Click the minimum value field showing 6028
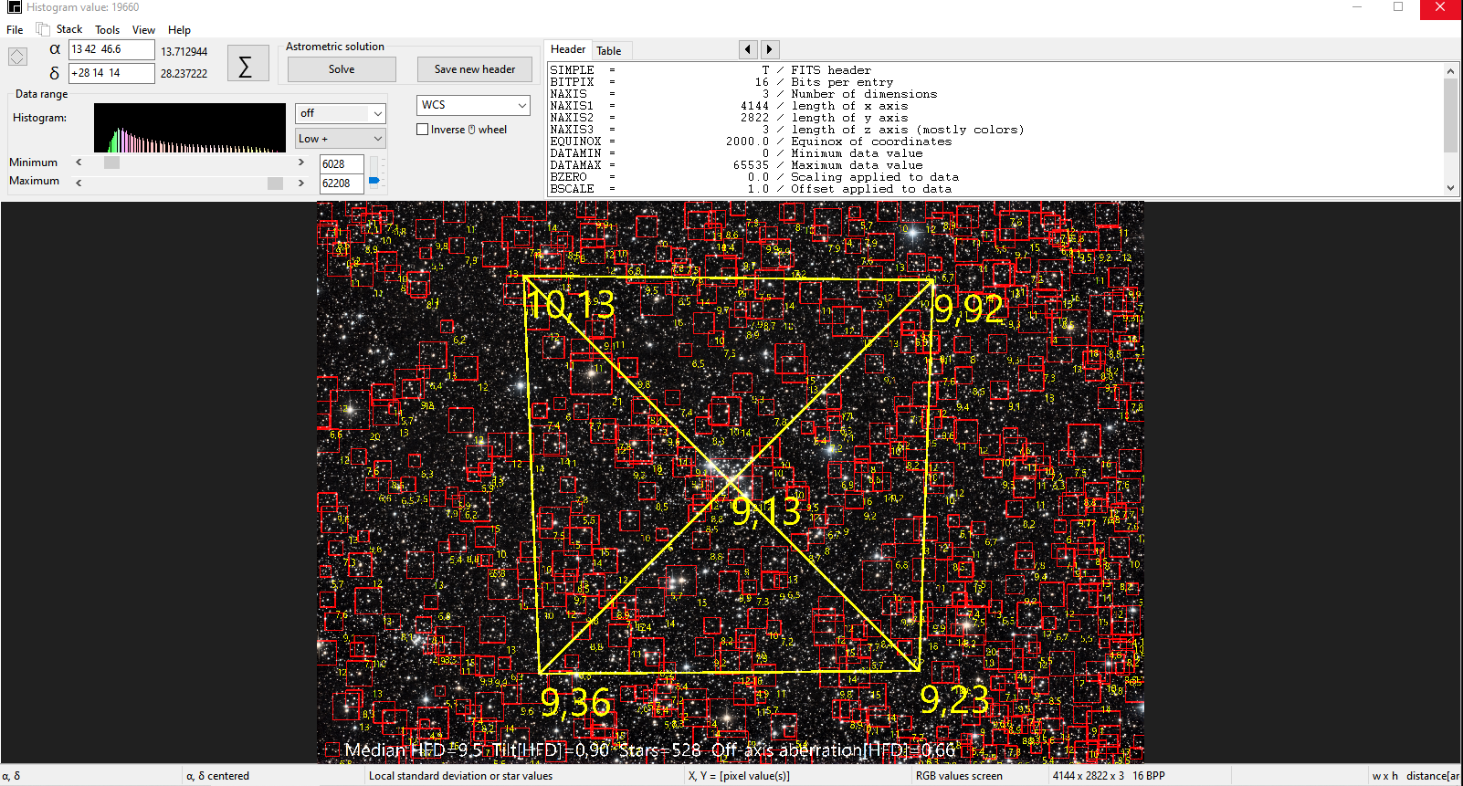The height and width of the screenshot is (786, 1463). point(342,164)
